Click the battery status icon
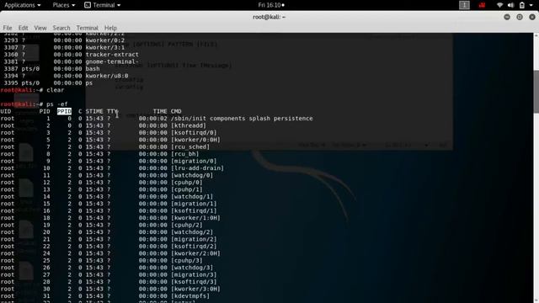 [x=522, y=5]
